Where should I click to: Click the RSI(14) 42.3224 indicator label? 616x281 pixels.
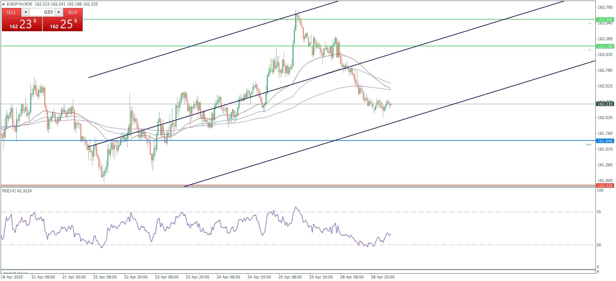click(17, 191)
